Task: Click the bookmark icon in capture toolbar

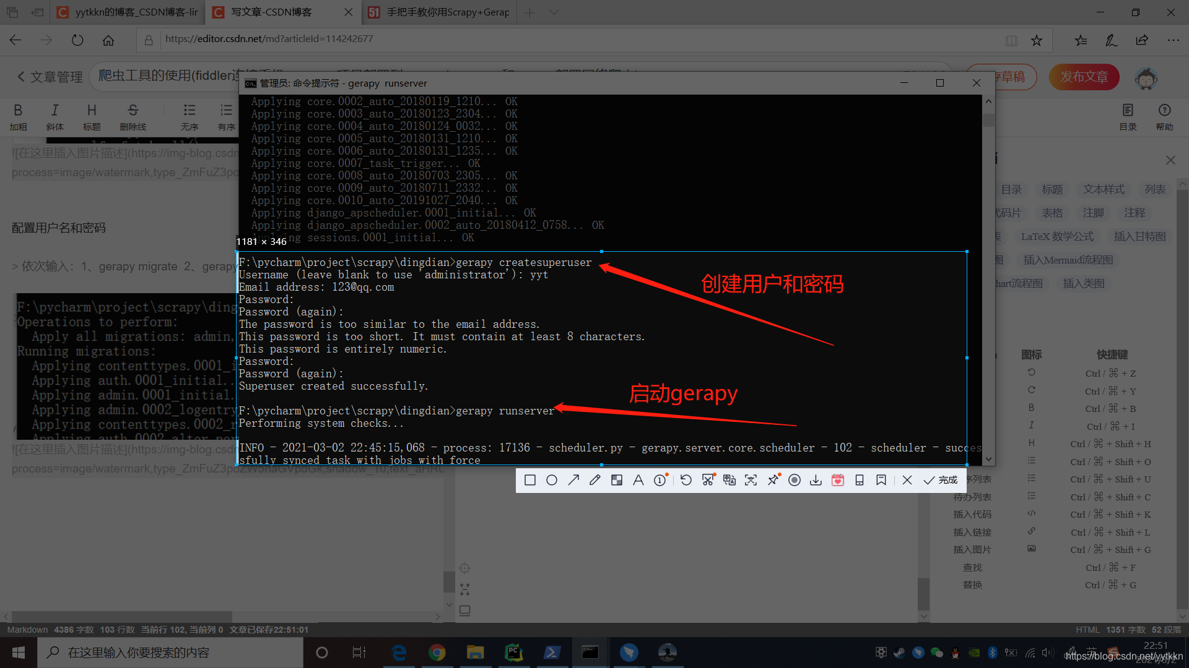Action: (881, 481)
